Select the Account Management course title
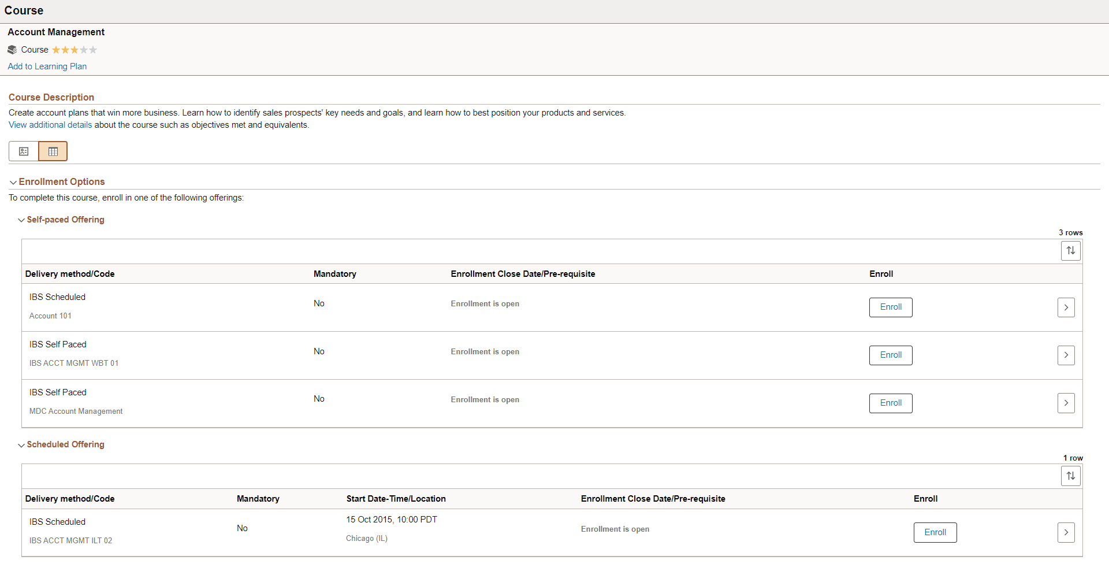The height and width of the screenshot is (571, 1109). (55, 32)
